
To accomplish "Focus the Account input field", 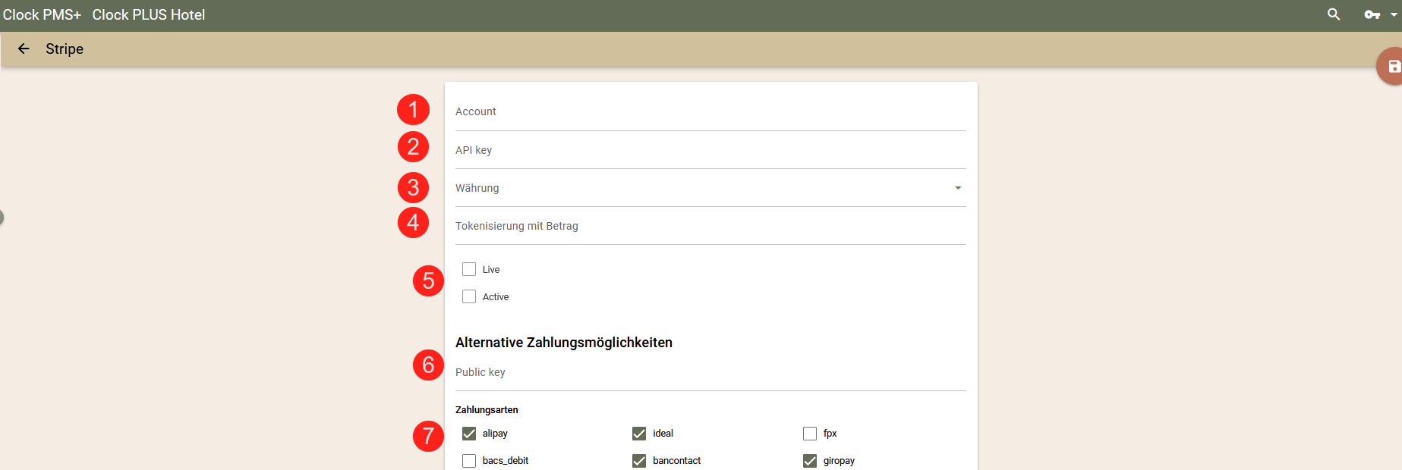I will (x=710, y=111).
